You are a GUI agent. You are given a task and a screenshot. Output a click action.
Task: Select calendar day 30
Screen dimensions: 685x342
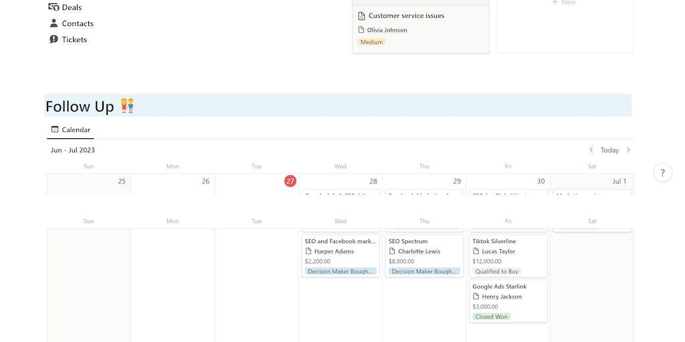(541, 182)
